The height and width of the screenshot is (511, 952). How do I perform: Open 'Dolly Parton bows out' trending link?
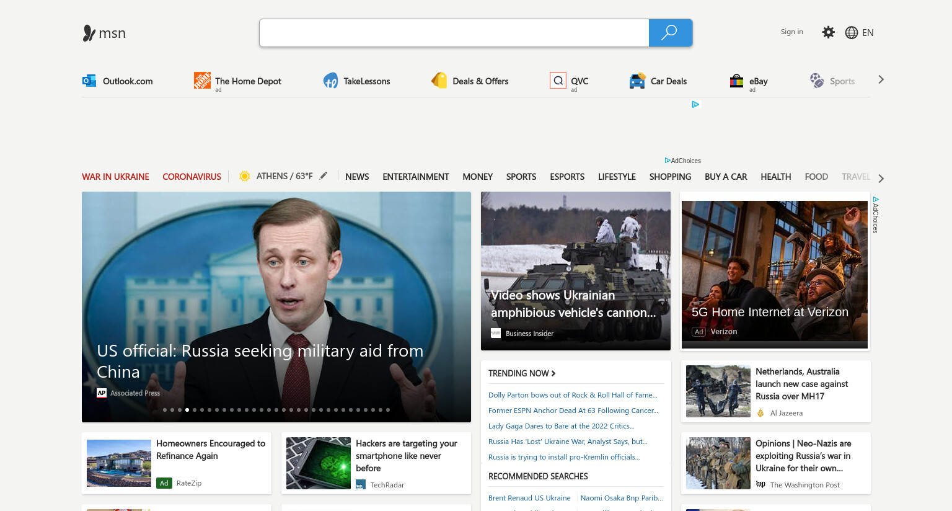pos(573,395)
